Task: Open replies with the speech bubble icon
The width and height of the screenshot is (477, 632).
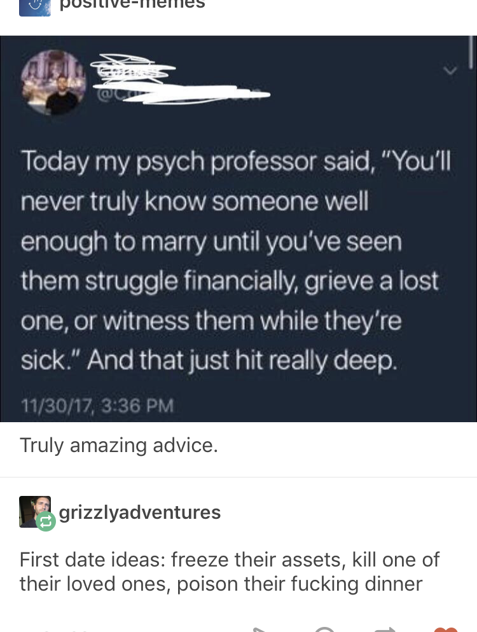Action: [x=325, y=629]
